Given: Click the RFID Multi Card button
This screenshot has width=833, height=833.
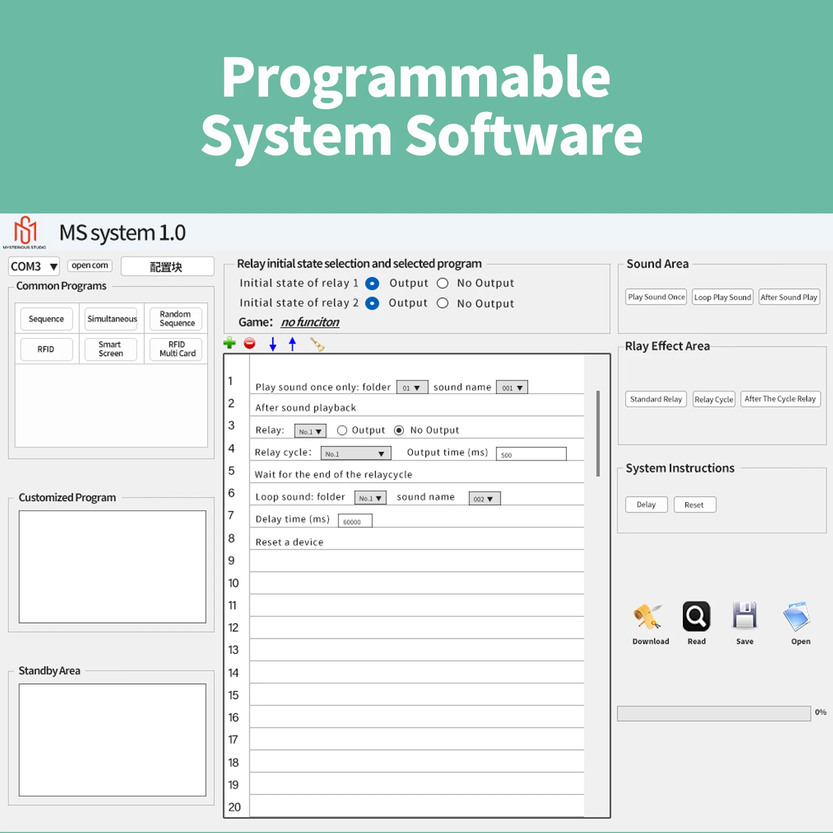Looking at the screenshot, I should coord(176,349).
